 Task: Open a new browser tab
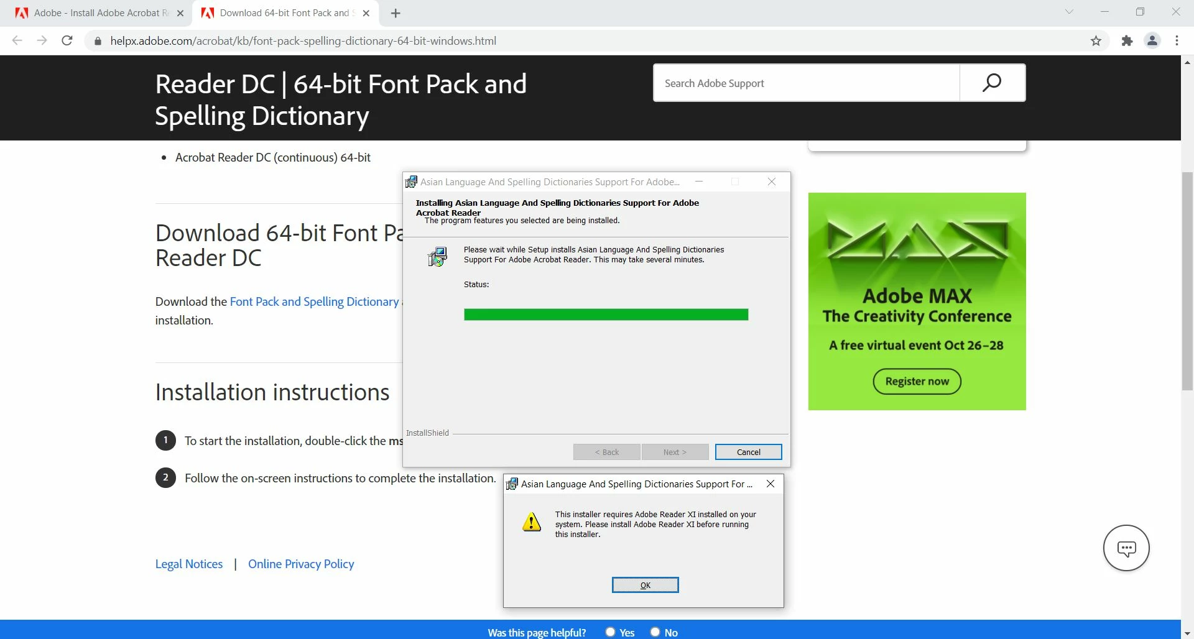coord(396,13)
